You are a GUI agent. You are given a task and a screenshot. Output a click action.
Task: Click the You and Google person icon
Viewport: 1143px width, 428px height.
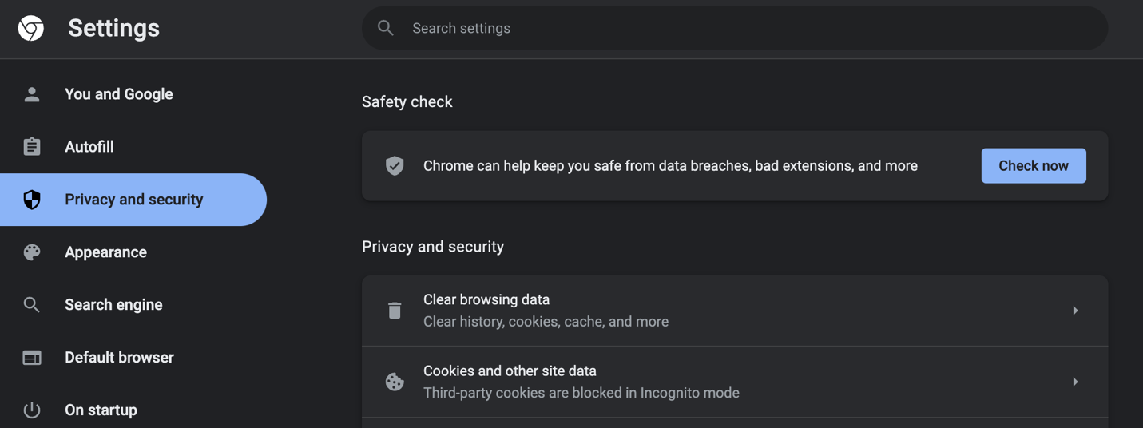[32, 94]
